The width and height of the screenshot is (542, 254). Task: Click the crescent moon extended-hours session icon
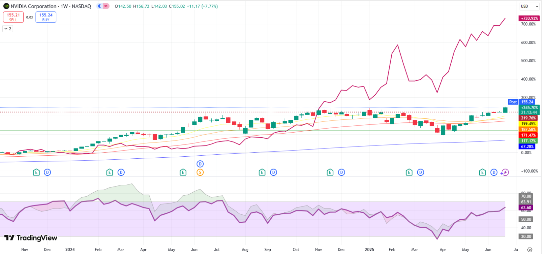(x=100, y=6)
